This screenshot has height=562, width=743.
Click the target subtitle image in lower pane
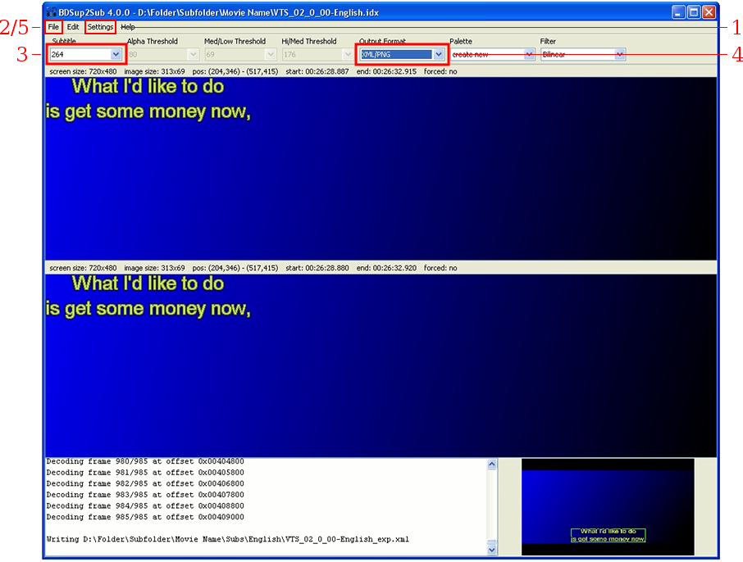click(381, 365)
